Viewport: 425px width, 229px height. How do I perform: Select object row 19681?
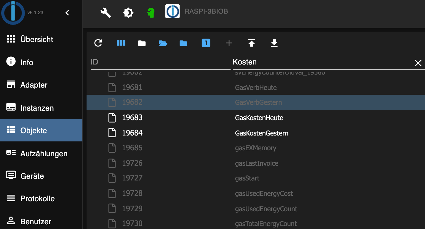pyautogui.click(x=256, y=87)
